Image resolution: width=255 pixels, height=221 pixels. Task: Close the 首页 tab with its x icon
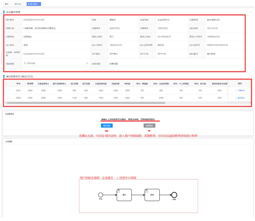(10, 4)
